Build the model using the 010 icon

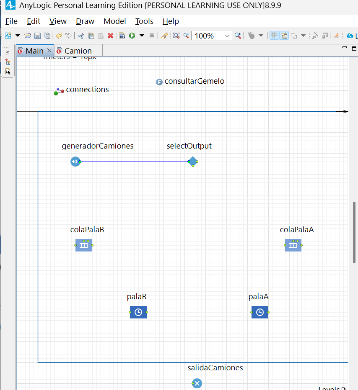pyautogui.click(x=122, y=36)
